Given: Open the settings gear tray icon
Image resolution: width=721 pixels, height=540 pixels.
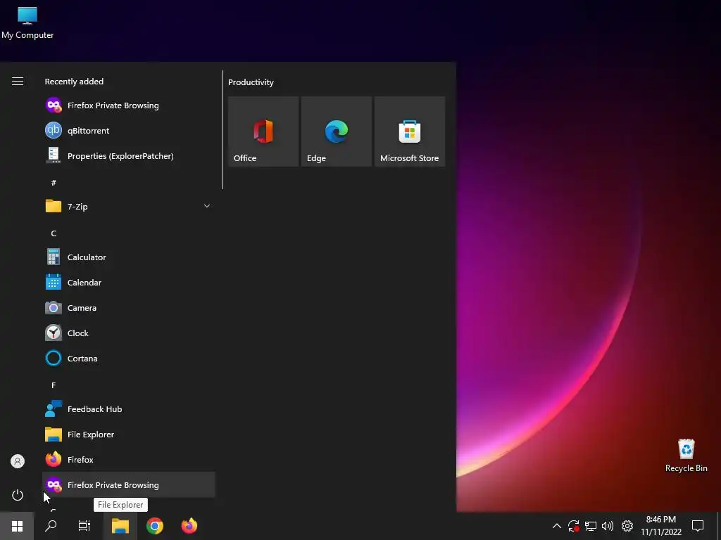Looking at the screenshot, I should click(627, 526).
